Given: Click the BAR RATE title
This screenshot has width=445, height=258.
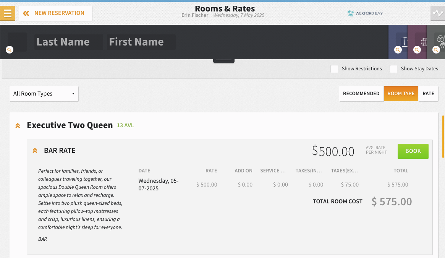Looking at the screenshot, I should pos(60,150).
